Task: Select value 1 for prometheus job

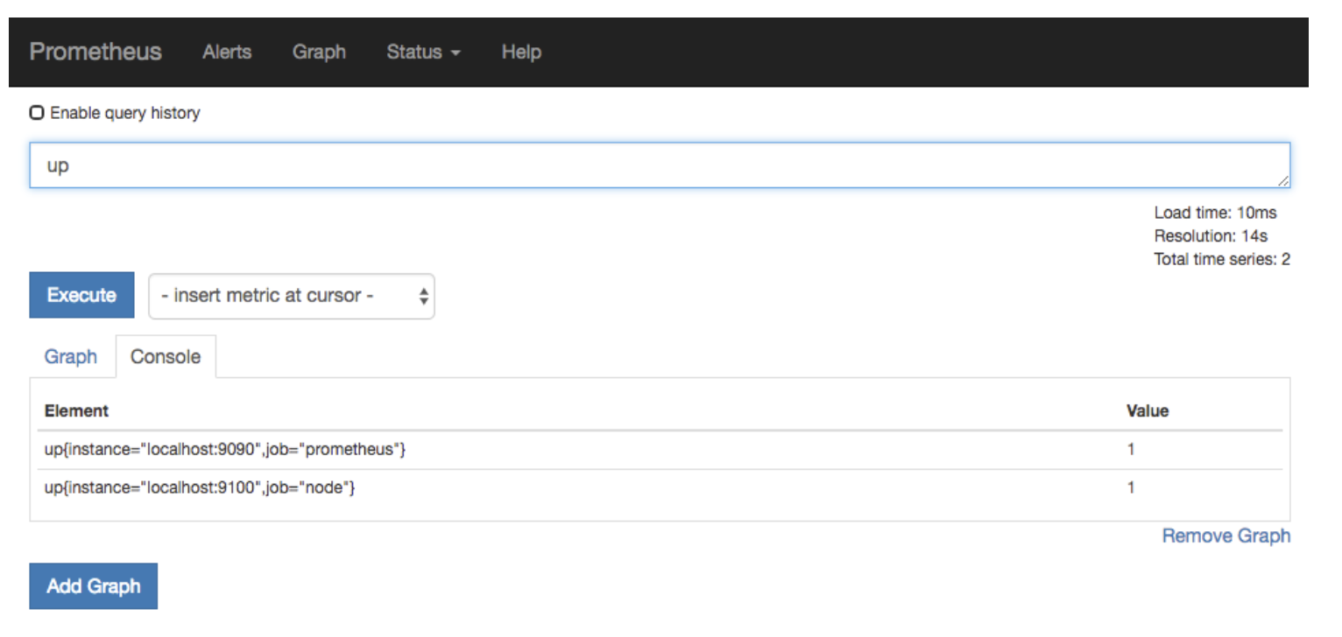Action: 1131,450
